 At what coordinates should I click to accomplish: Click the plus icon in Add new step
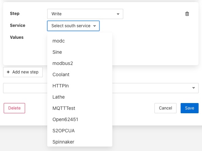click(8, 72)
